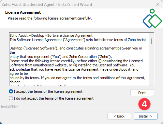Select I accept the terms radio button
This screenshot has width=163, height=124.
11,91
